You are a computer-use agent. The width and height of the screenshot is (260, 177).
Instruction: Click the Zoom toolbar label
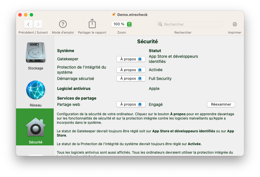[x=122, y=32]
